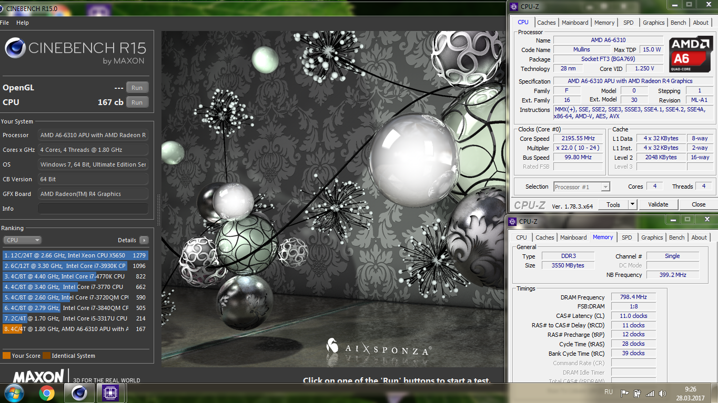This screenshot has height=403, width=718.
Task: Click the Cinebench R15 sphere logo
Action: tap(15, 48)
